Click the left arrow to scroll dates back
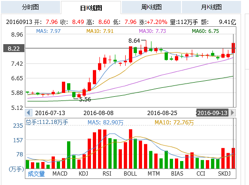This screenshot has height=185, width=249. pos(29,113)
